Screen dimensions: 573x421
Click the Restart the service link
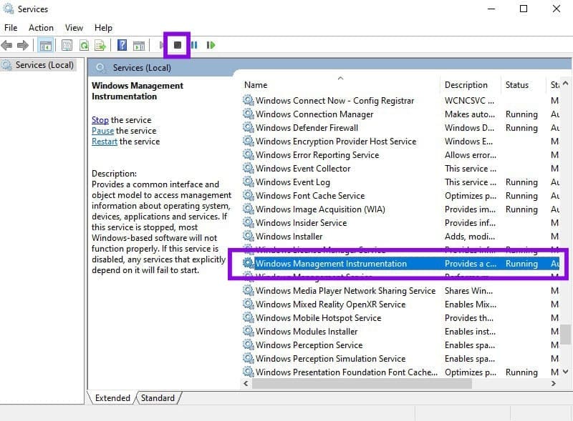(105, 142)
